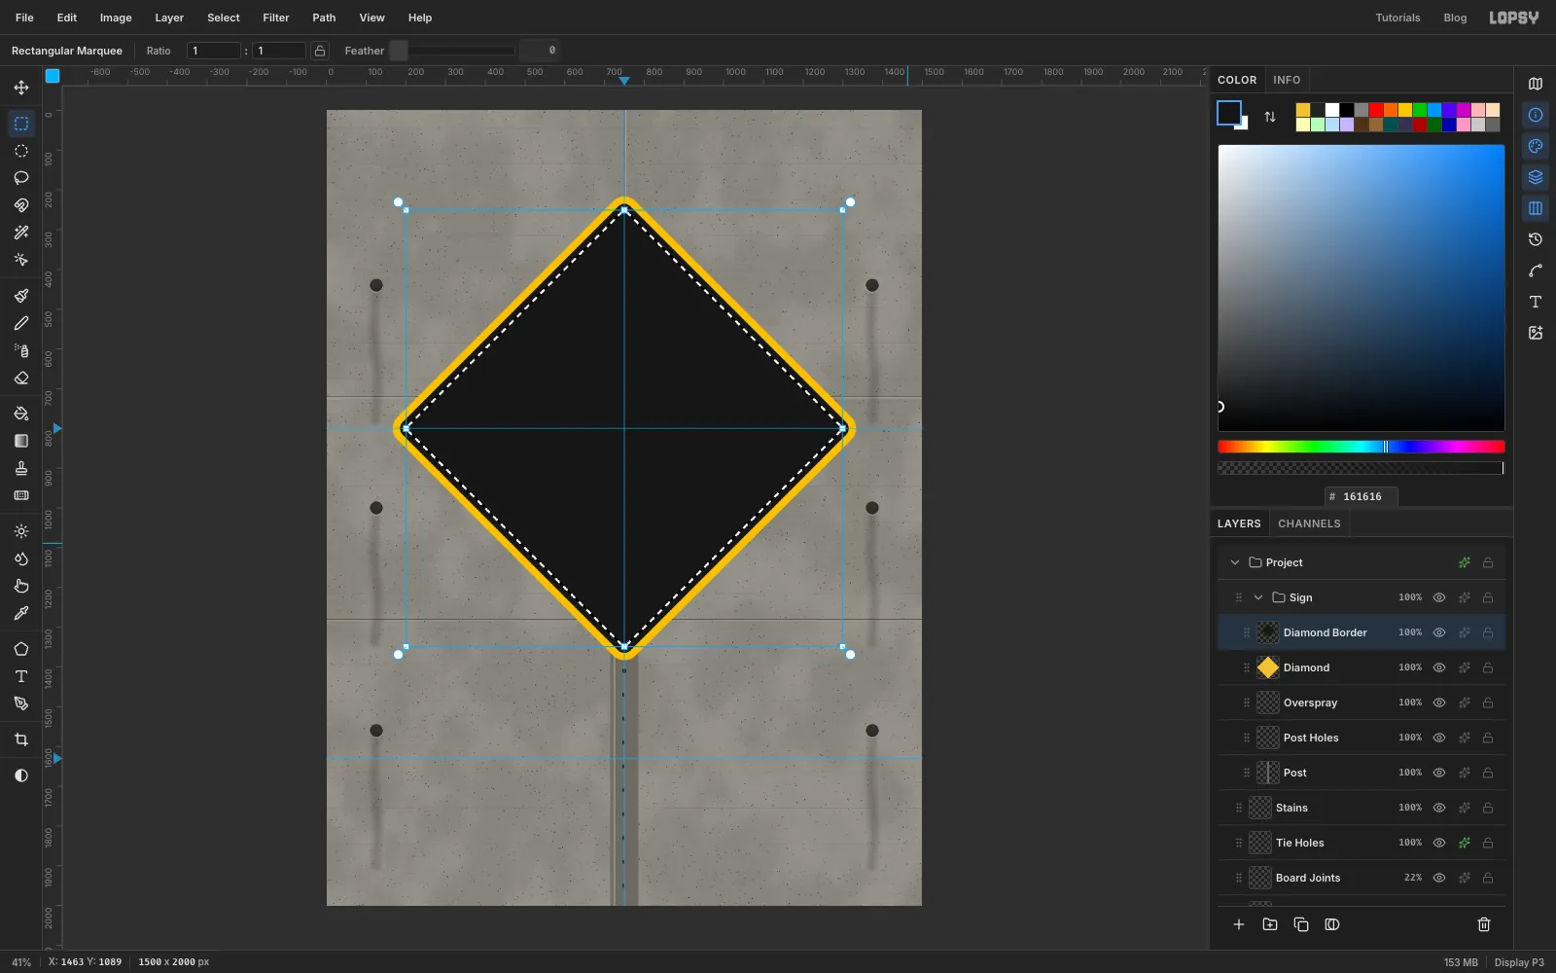Viewport: 1556px width, 973px height.
Task: Open the Tutorials link
Action: pyautogui.click(x=1397, y=18)
